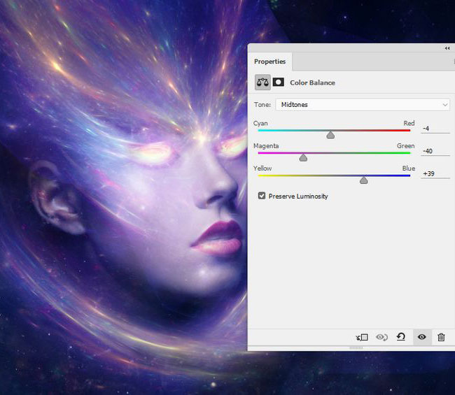Select the layer mask icon
455x395 pixels.
point(279,82)
